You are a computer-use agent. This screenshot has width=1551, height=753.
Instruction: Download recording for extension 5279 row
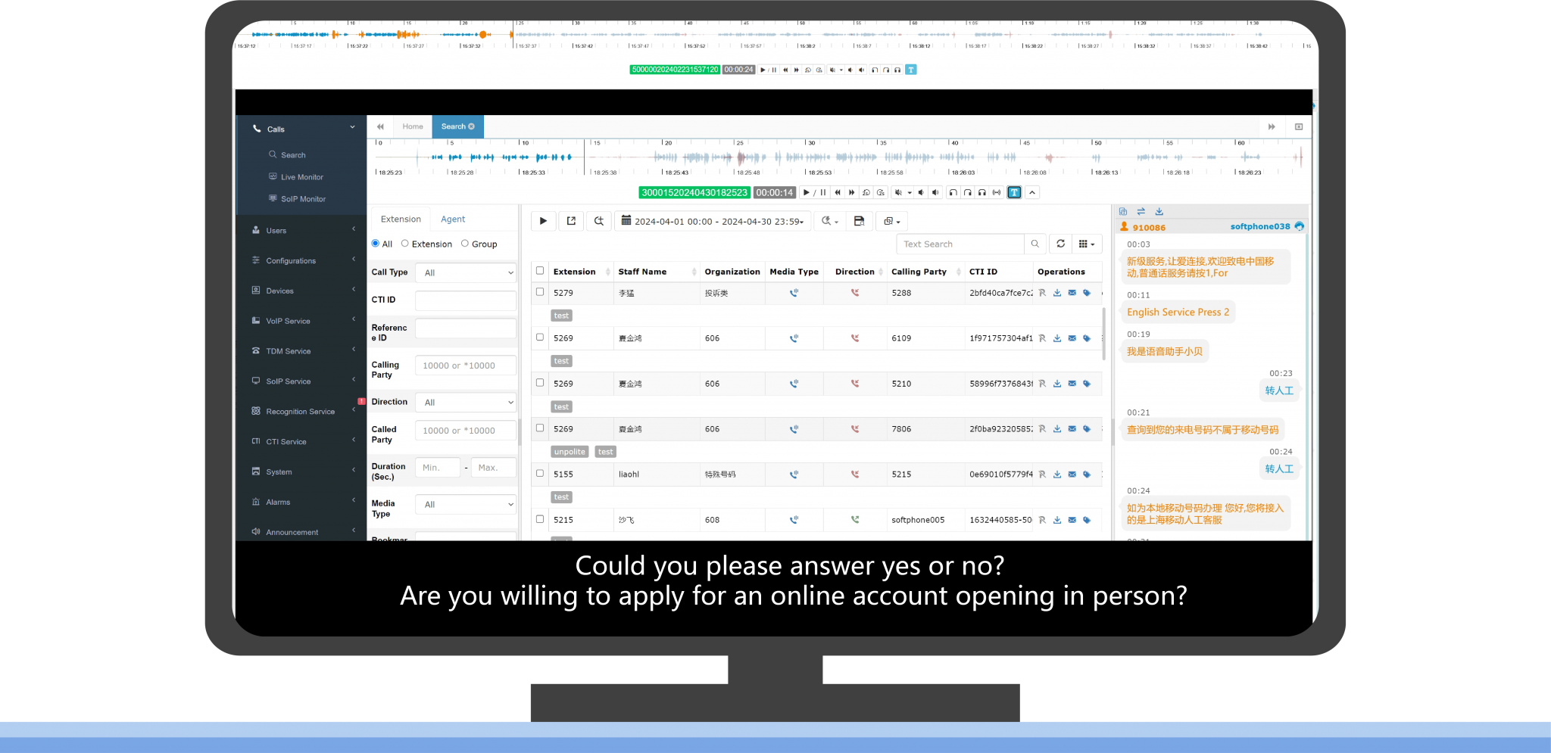click(x=1057, y=293)
